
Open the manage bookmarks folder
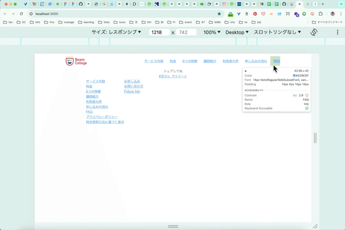click(66, 22)
